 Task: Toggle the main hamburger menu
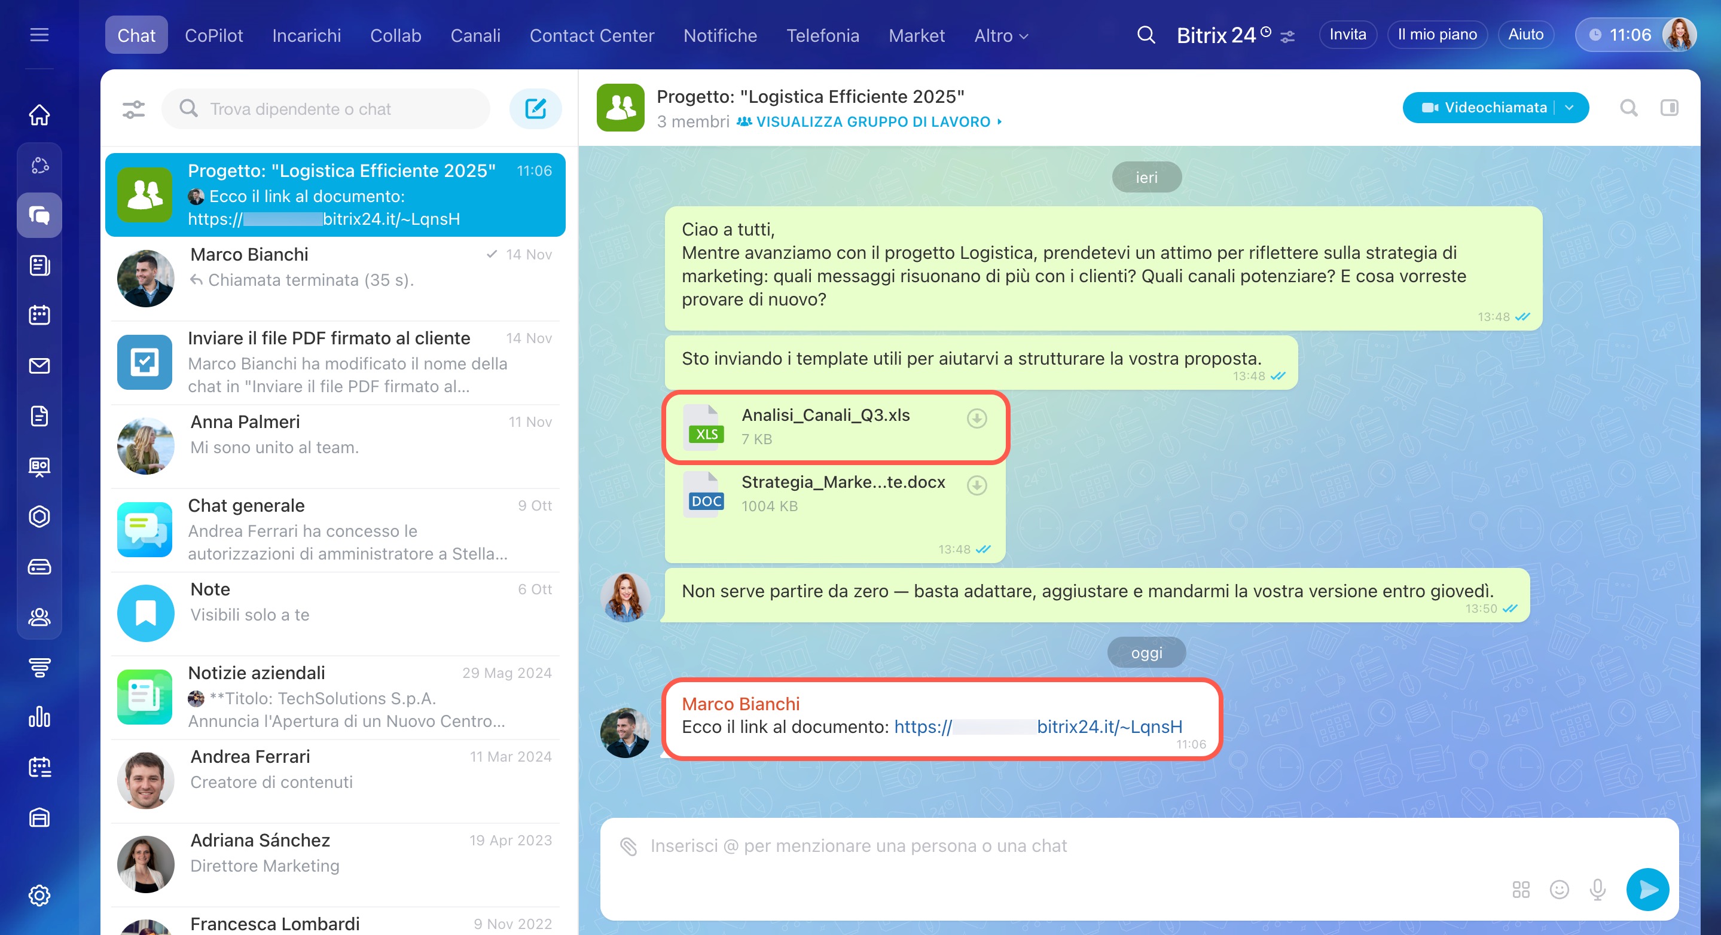[x=39, y=35]
